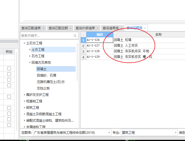This screenshot has width=185, height=141.
Task: Close the 查询匹配清单 tab
Action: pos(44,28)
